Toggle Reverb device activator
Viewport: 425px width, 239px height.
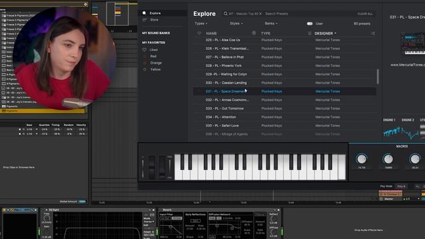pyautogui.click(x=161, y=210)
